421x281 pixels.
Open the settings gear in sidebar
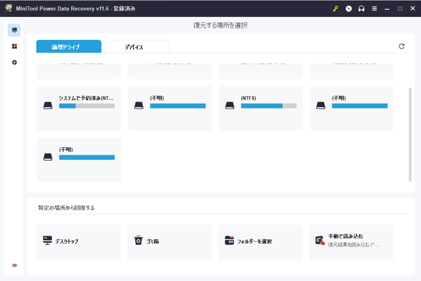pyautogui.click(x=14, y=62)
